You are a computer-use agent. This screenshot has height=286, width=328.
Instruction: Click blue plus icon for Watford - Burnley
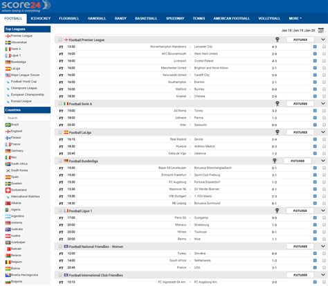click(315, 89)
